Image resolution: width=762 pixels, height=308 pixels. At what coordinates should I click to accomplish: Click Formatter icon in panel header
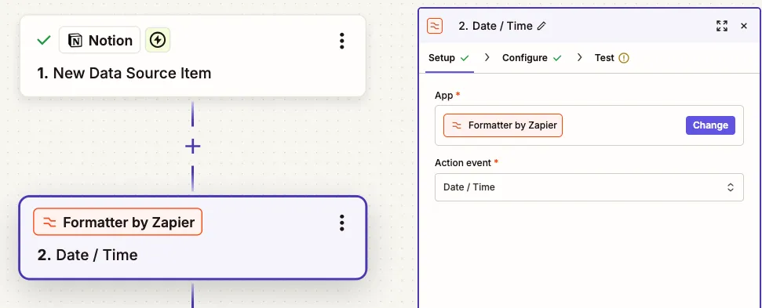[x=435, y=26]
